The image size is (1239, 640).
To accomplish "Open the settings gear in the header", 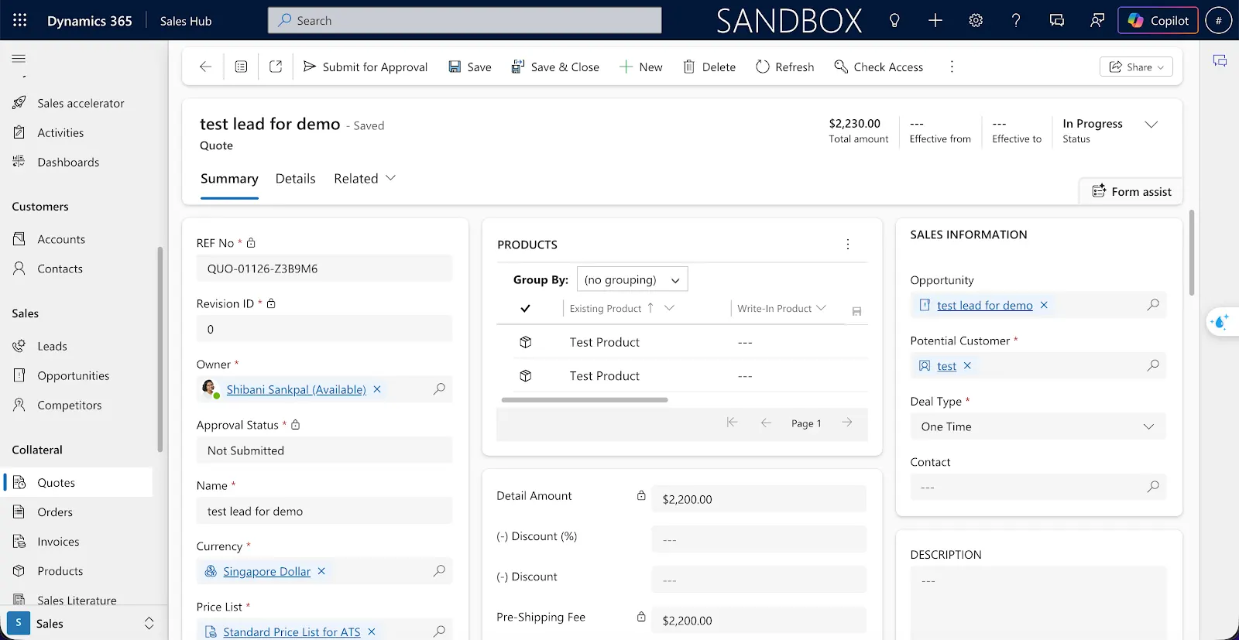I will 976,21.
